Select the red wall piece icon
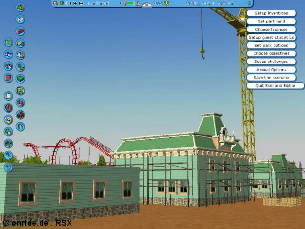 click(x=20, y=31)
